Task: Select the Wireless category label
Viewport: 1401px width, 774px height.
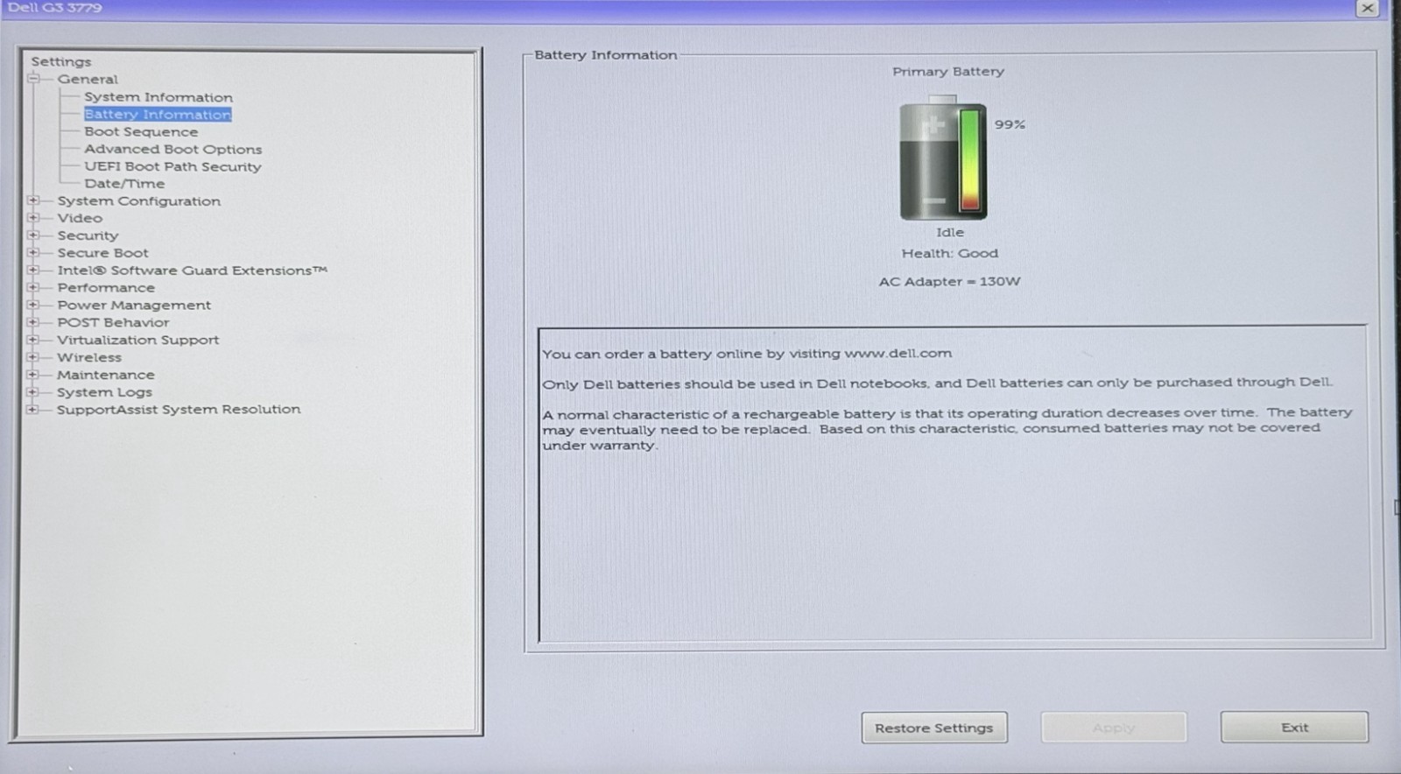Action: click(x=89, y=357)
